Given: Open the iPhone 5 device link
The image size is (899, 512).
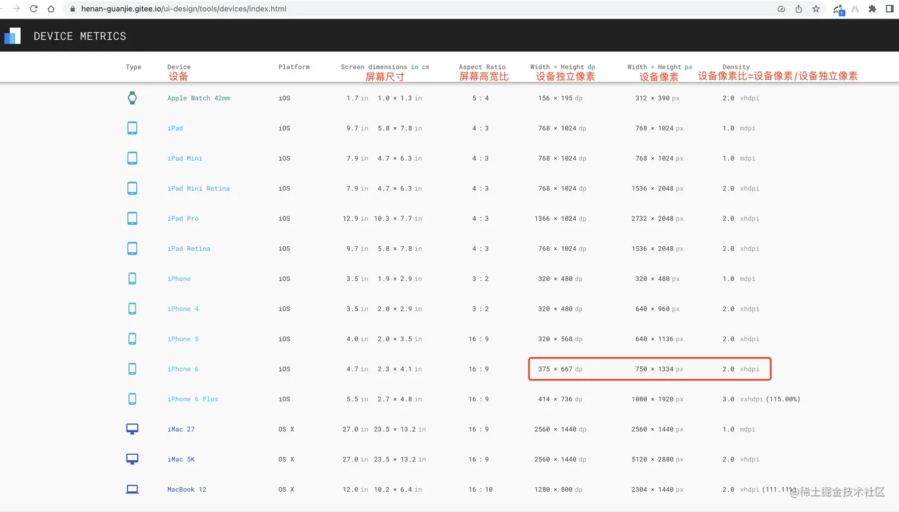Looking at the screenshot, I should 183,339.
